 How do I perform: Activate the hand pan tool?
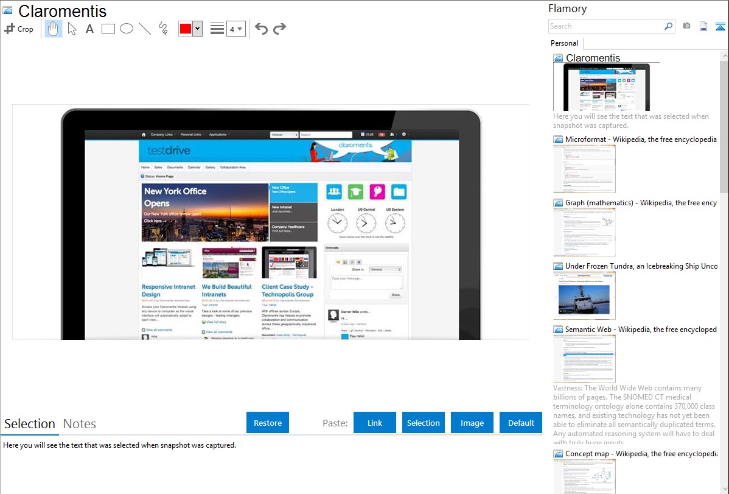click(x=53, y=29)
